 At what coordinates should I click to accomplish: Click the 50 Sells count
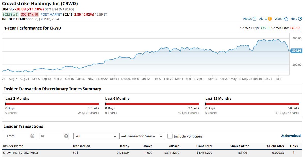(294, 108)
